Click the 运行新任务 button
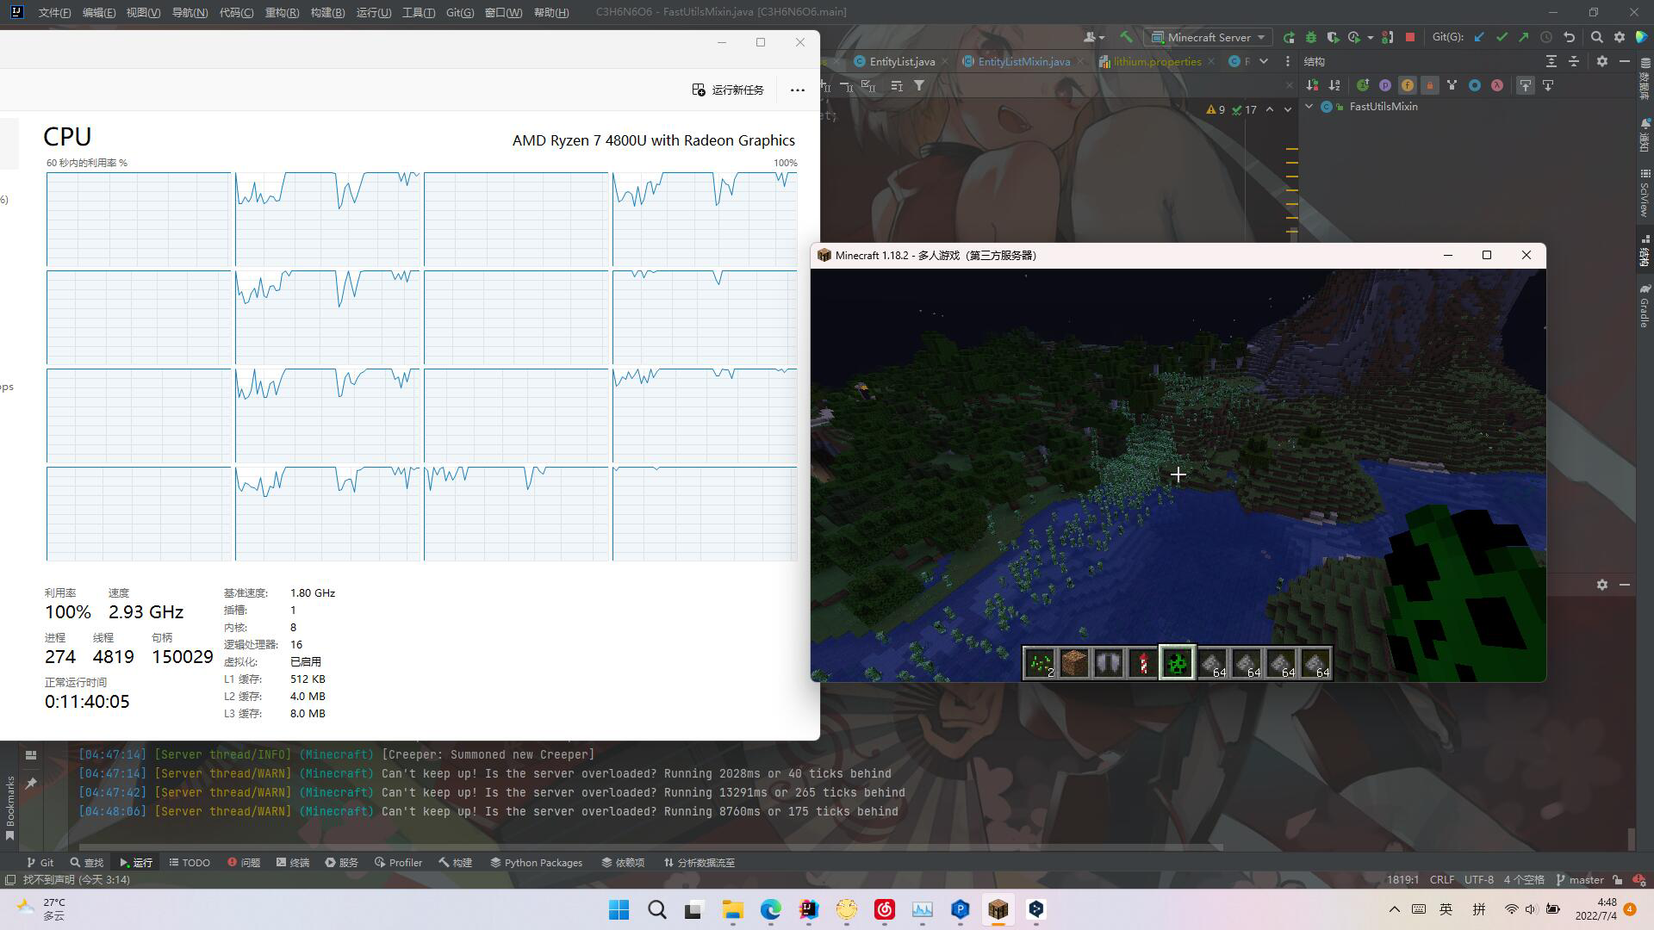This screenshot has height=930, width=1654. coord(728,90)
